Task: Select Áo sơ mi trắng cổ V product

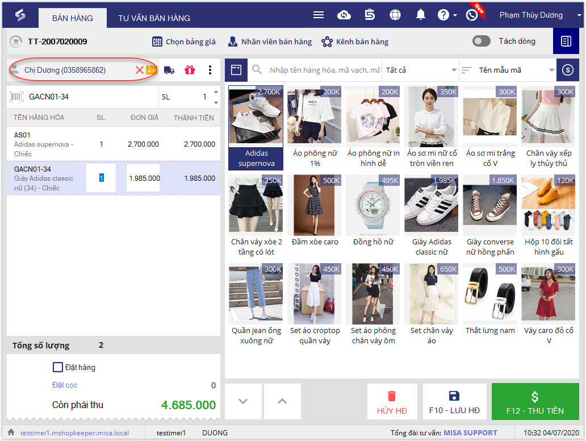Action: pyautogui.click(x=490, y=127)
